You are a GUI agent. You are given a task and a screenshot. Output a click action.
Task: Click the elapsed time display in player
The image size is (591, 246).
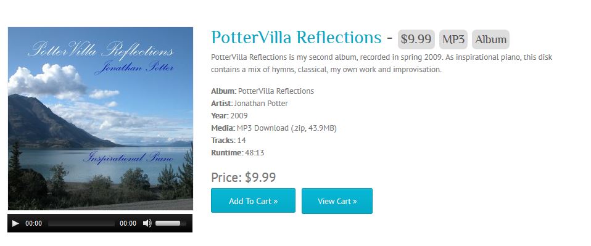click(33, 223)
